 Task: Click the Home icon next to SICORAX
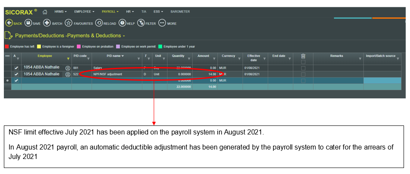pyautogui.click(x=45, y=12)
